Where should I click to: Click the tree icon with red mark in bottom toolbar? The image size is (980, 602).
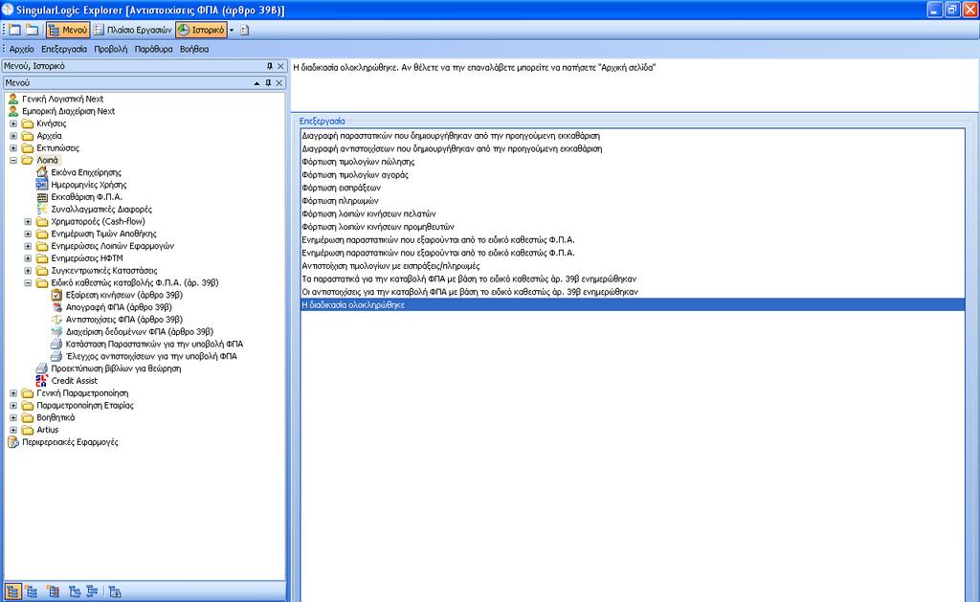54,591
